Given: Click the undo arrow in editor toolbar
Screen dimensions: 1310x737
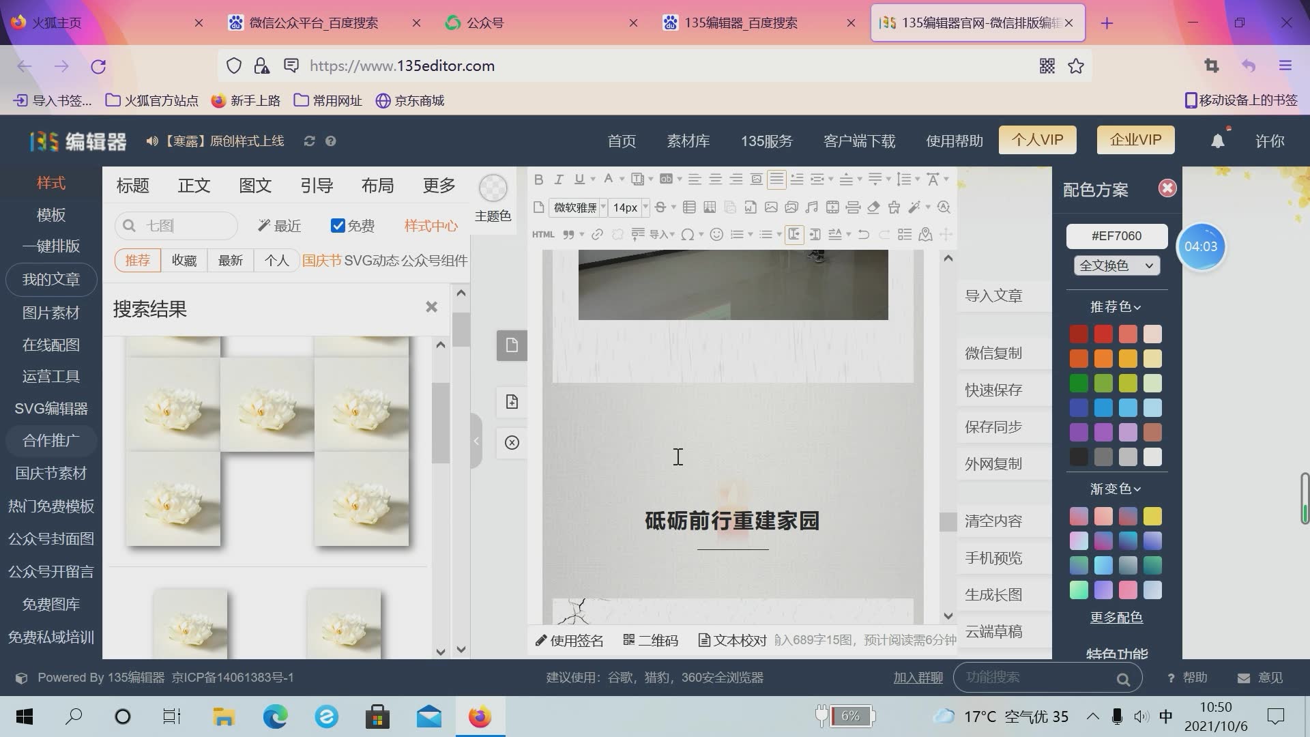Looking at the screenshot, I should click(864, 235).
